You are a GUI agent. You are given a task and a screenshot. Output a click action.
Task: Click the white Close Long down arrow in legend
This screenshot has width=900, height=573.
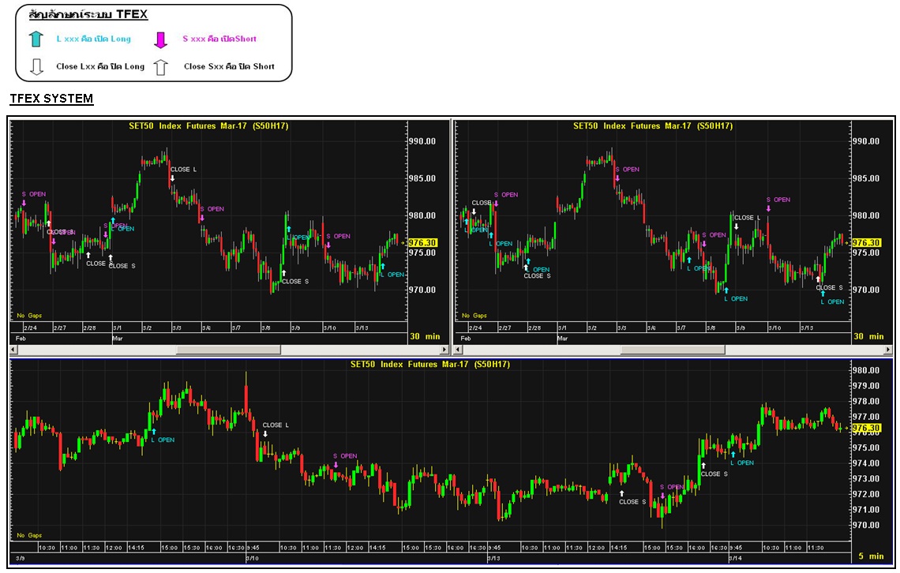click(36, 67)
